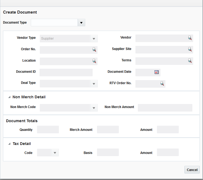203x180 pixels.
Task: Click into the Document ID field
Action: (x=66, y=72)
